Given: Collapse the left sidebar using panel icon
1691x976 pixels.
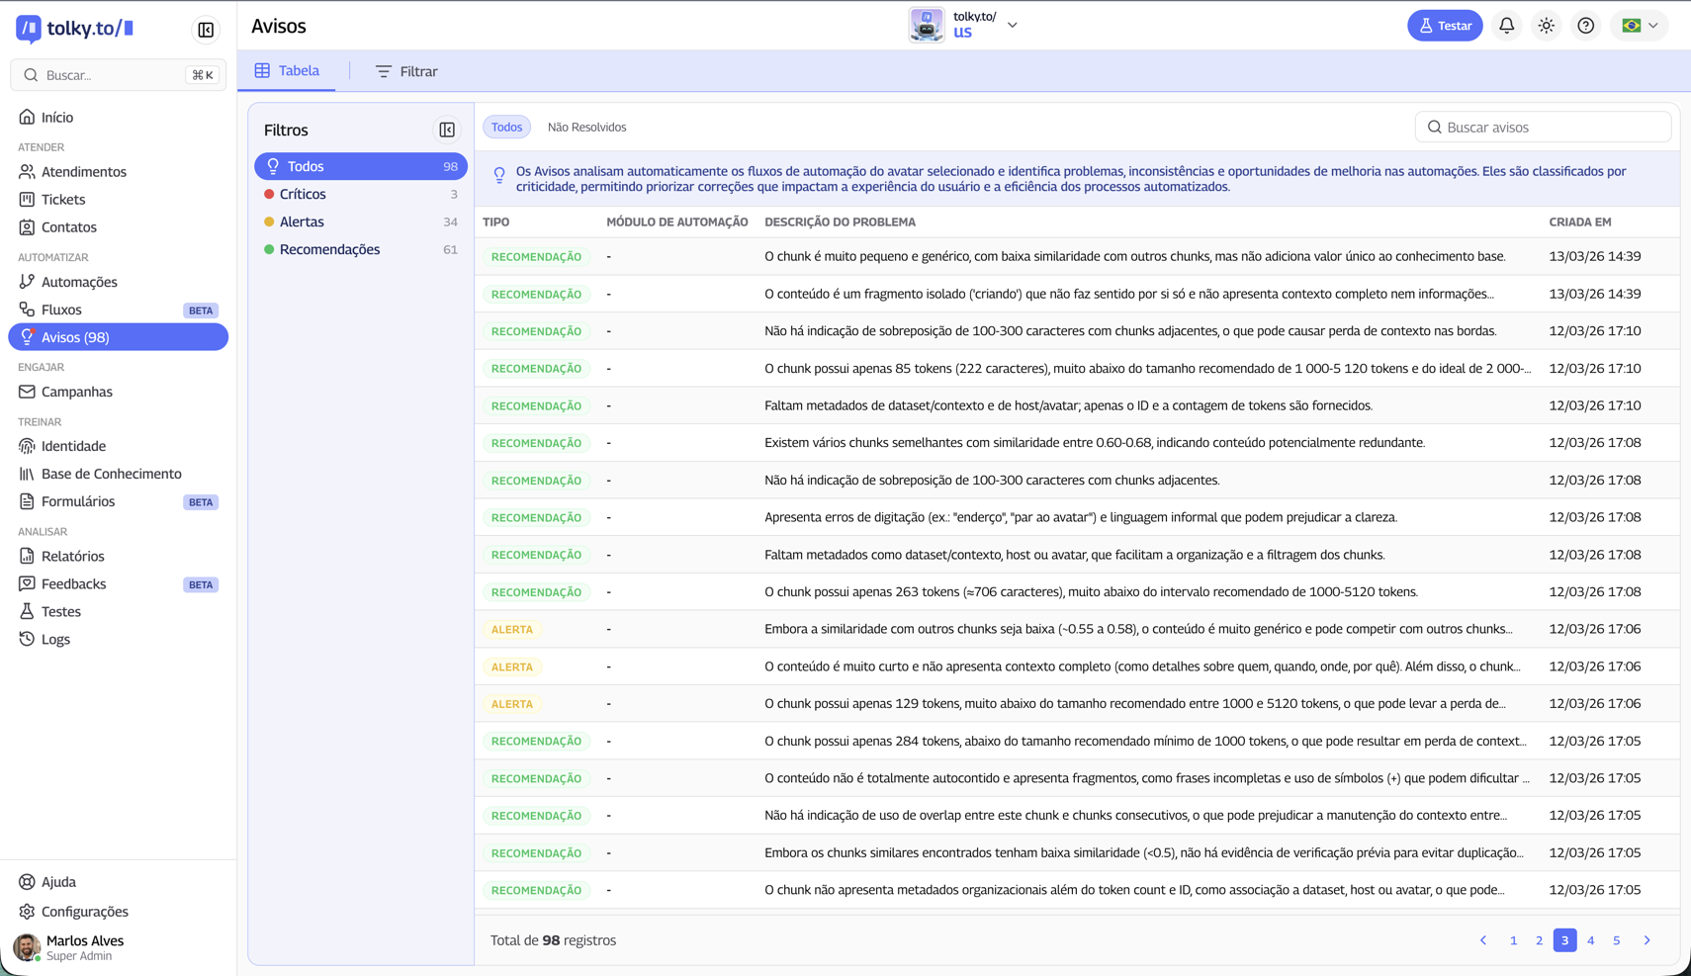Looking at the screenshot, I should pos(206,30).
